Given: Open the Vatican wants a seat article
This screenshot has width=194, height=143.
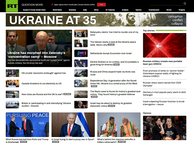Looking at the screenshot, I should tap(113, 43).
